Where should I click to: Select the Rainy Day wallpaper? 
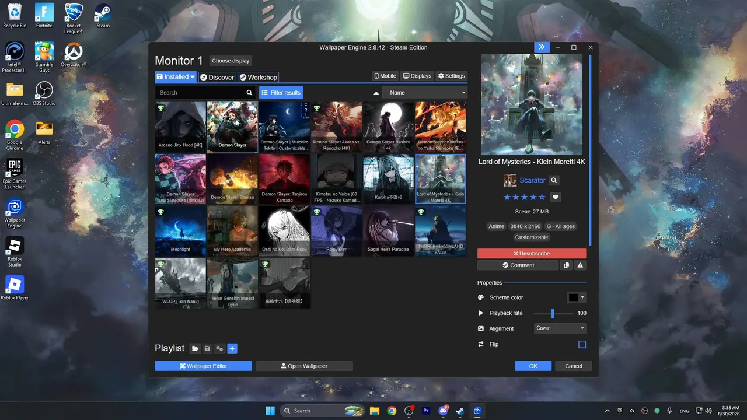click(336, 231)
